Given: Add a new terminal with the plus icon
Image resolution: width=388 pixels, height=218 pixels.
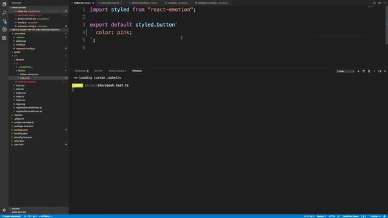Looking at the screenshot, I should coord(358,71).
